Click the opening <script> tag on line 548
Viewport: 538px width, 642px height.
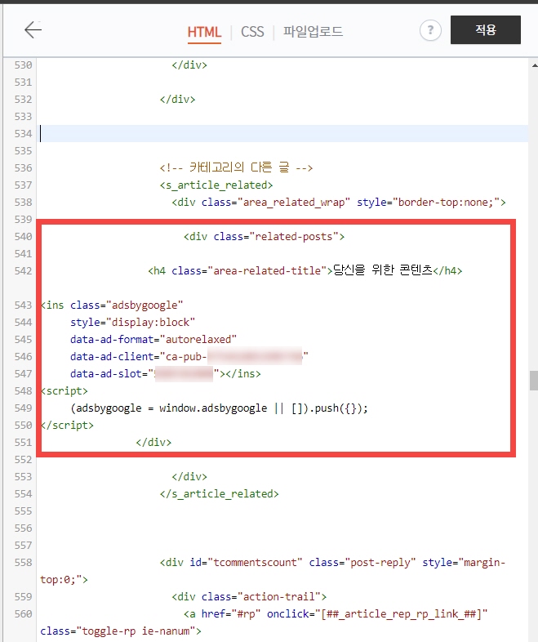[x=64, y=391]
